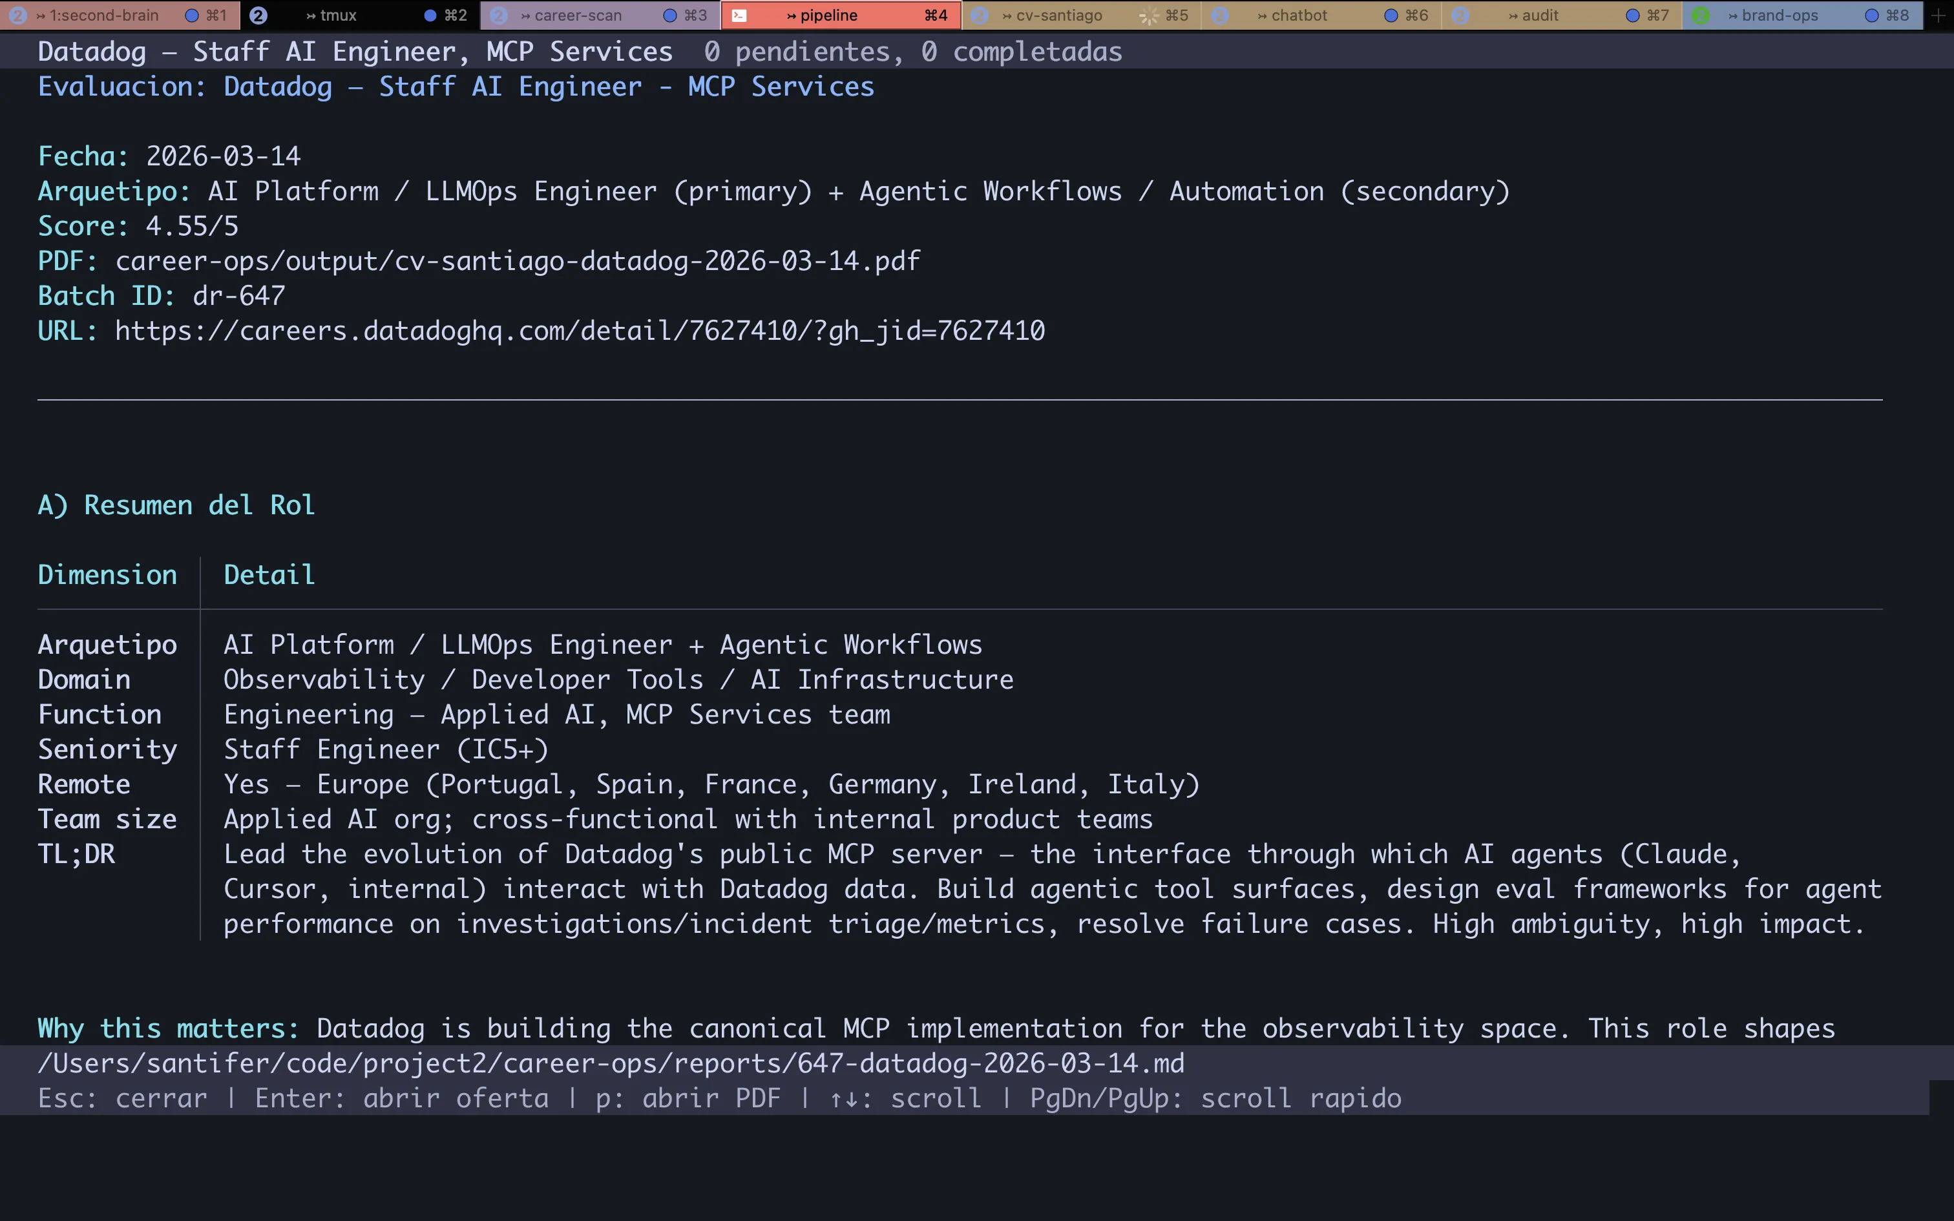Switch to the audit tab
This screenshot has width=1954, height=1221.
[x=1539, y=16]
